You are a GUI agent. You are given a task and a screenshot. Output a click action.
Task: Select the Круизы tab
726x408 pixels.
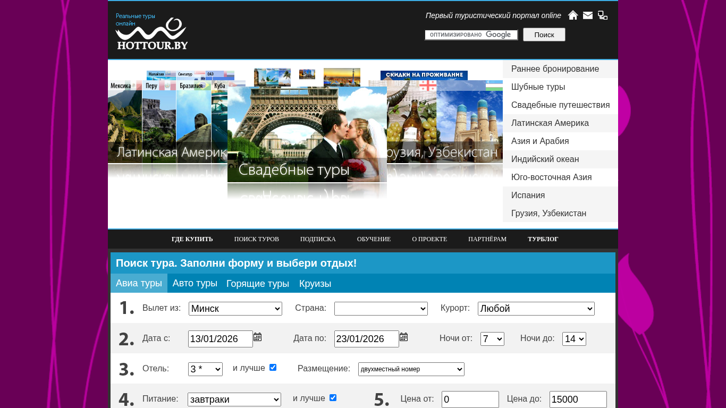tap(315, 284)
